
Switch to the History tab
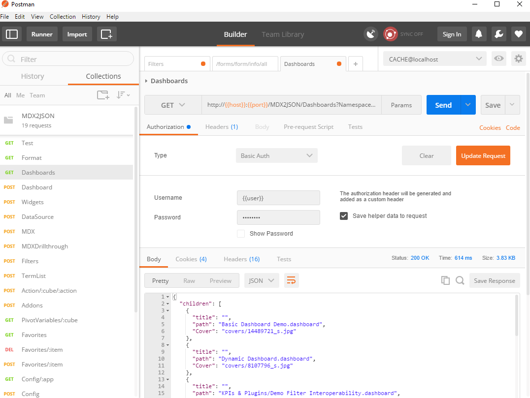[33, 76]
